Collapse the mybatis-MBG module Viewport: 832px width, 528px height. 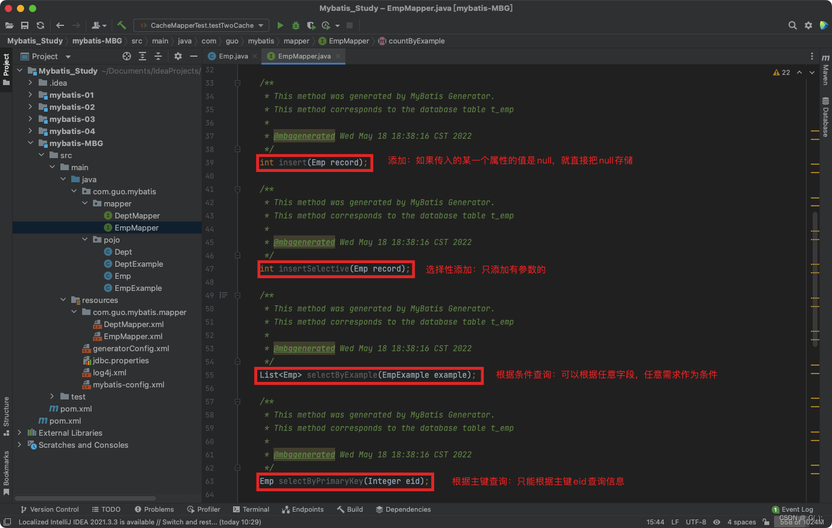click(30, 143)
